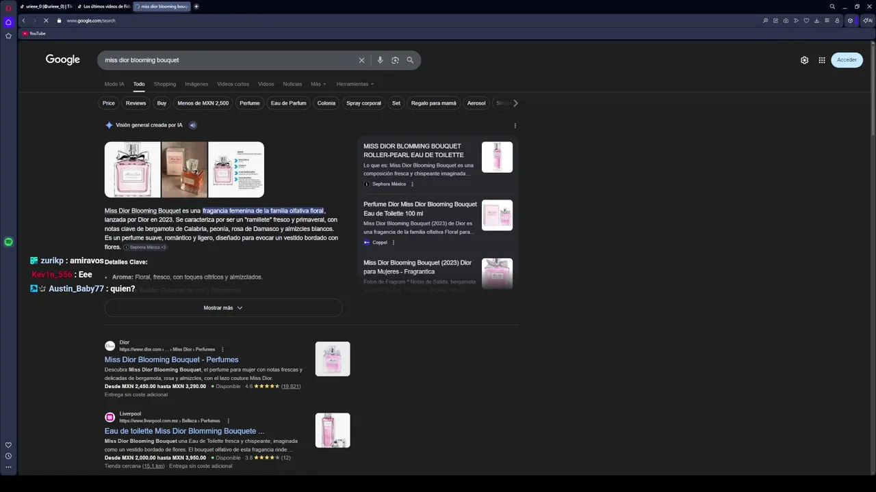Open Dior result product thumbnail
The width and height of the screenshot is (876, 492).
pyautogui.click(x=333, y=359)
